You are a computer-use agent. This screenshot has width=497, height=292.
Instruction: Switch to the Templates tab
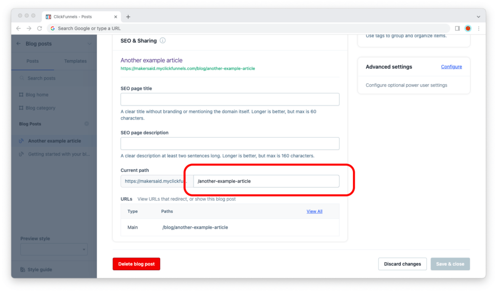pyautogui.click(x=75, y=61)
